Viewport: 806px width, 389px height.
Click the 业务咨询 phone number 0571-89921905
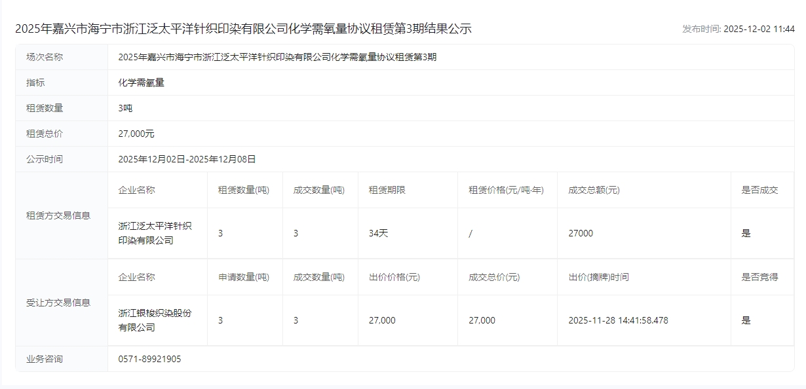coord(149,359)
